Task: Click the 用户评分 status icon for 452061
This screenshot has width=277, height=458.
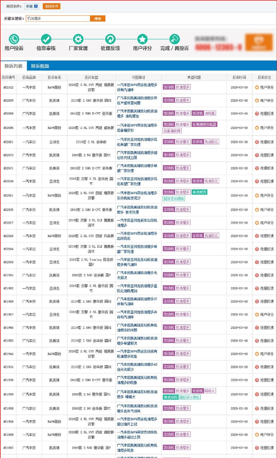Action: [257, 195]
